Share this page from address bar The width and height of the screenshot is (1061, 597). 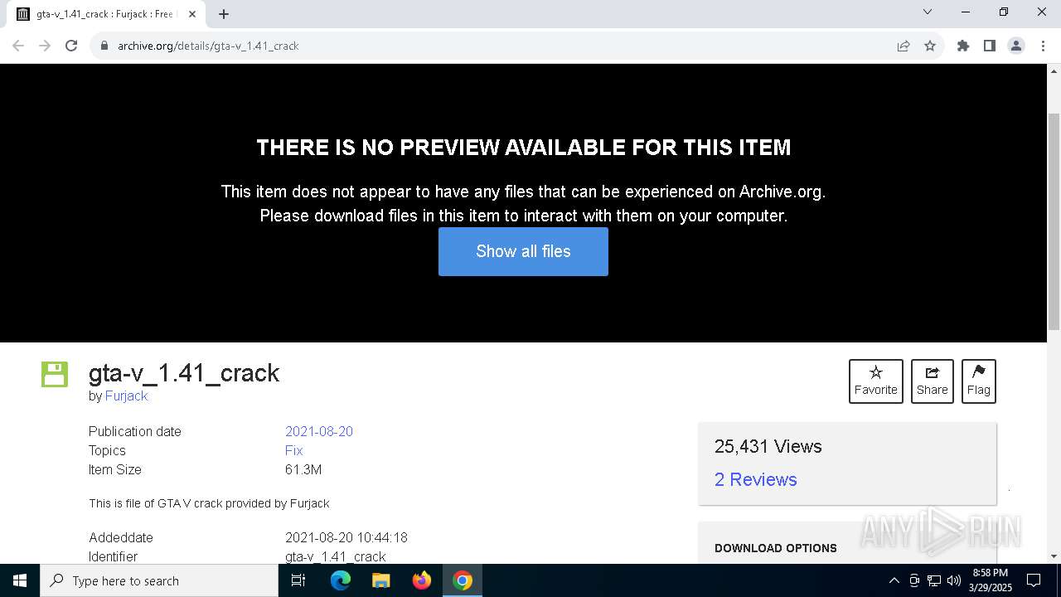click(x=904, y=46)
